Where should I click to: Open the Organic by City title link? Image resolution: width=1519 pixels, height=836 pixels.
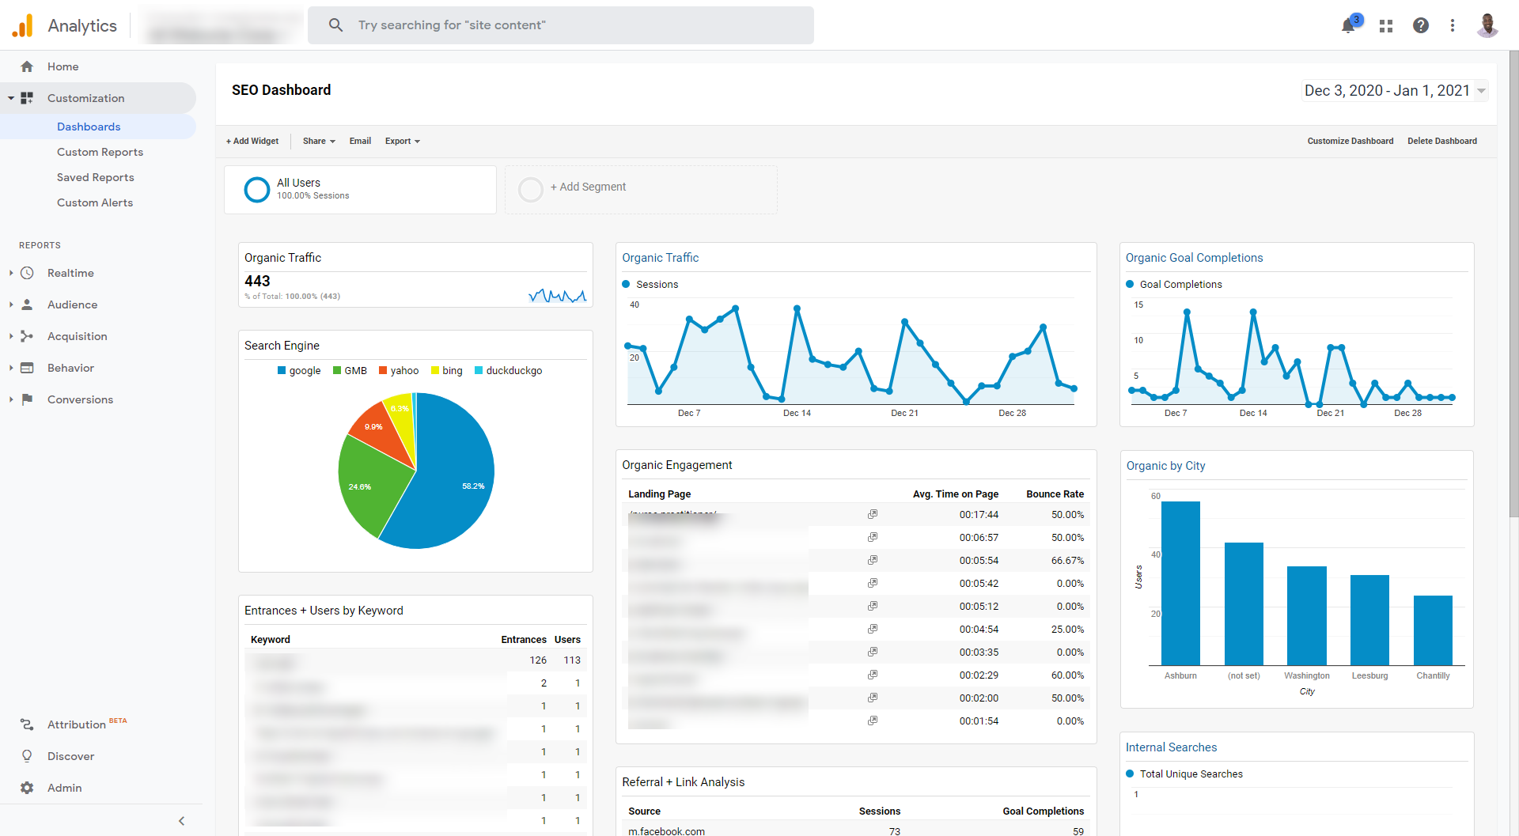[1166, 466]
